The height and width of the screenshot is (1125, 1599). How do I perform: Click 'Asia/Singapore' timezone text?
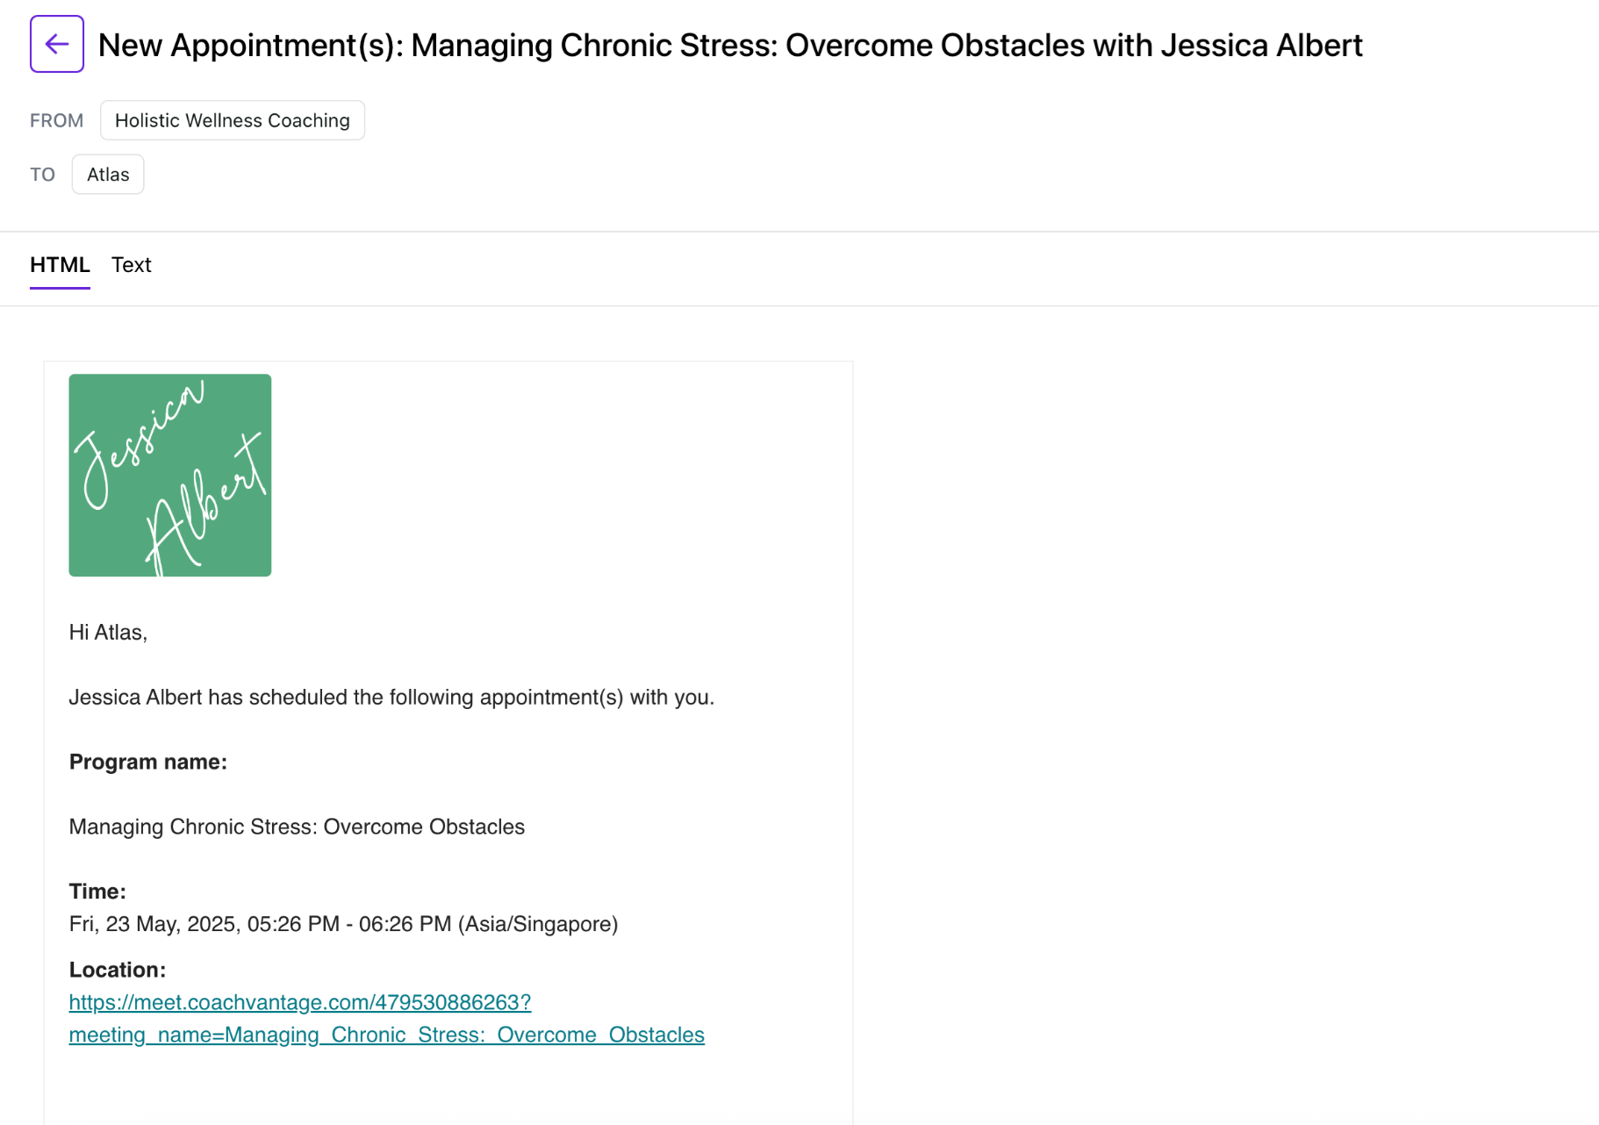click(x=538, y=924)
